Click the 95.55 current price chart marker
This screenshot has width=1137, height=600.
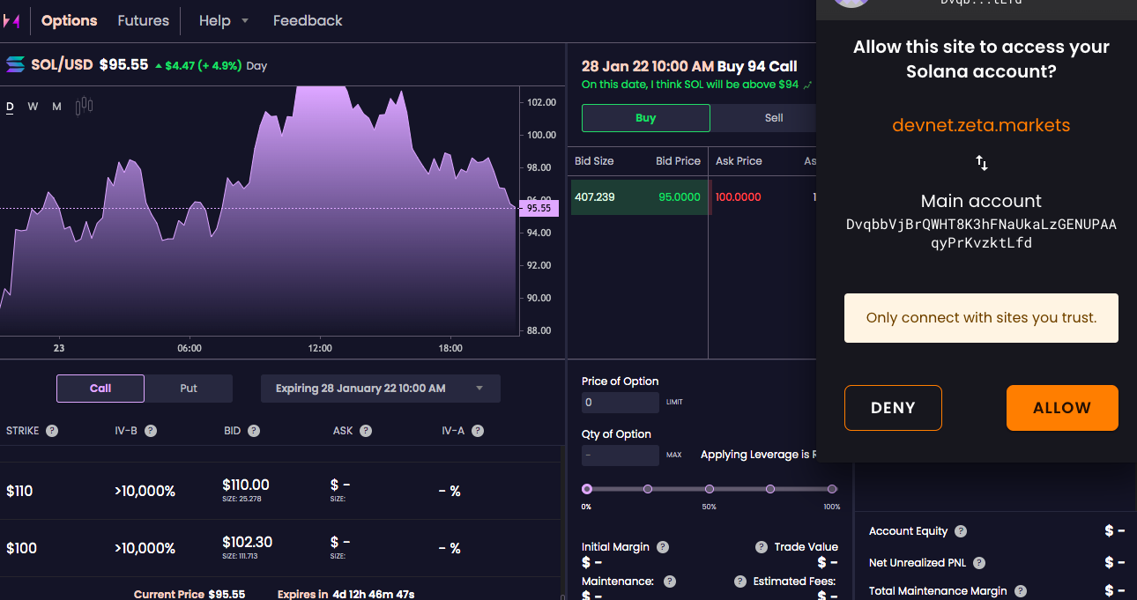539,209
